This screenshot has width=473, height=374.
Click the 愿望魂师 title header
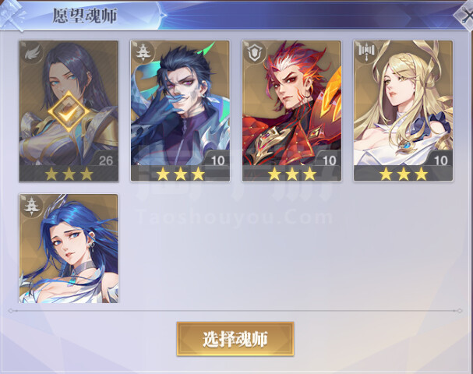pos(85,16)
